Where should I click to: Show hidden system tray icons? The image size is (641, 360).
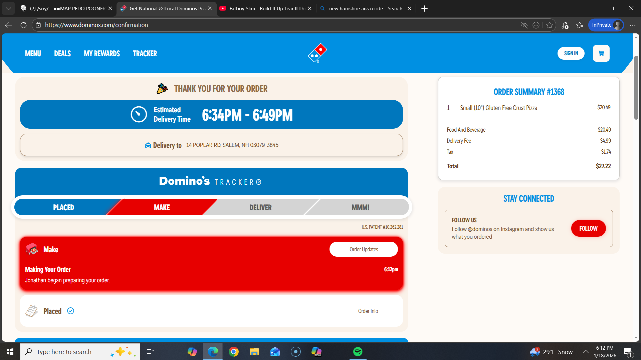(586, 352)
